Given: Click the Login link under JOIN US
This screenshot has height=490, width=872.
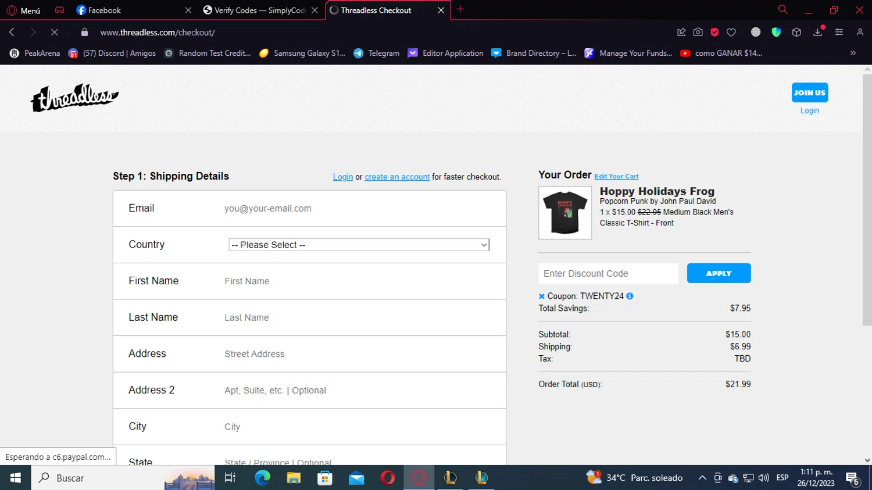Looking at the screenshot, I should tap(809, 110).
